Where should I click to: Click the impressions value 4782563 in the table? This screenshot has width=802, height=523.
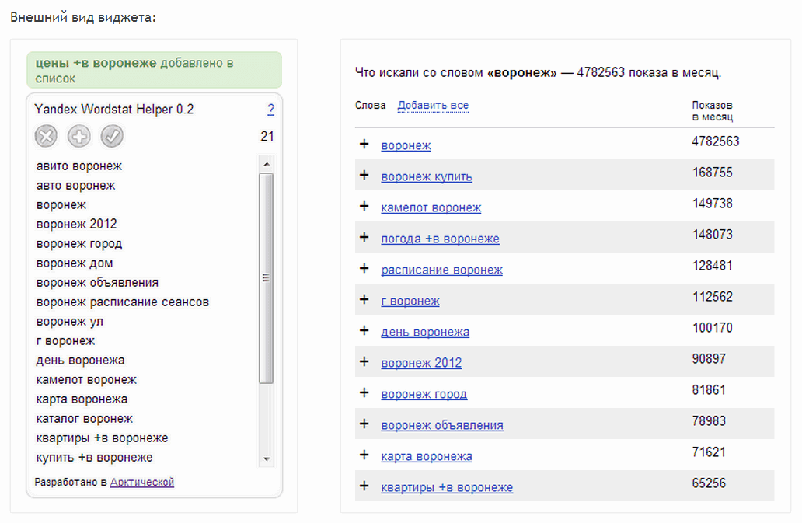point(716,141)
